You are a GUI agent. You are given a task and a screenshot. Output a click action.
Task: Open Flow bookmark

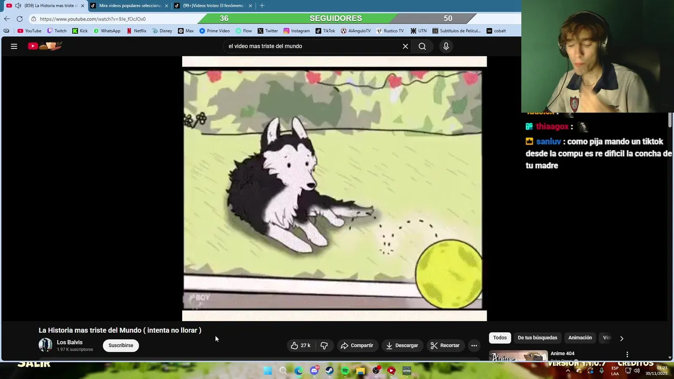click(244, 31)
